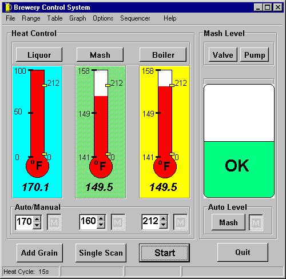
Task: Click the Single Scan button
Action: (x=101, y=253)
